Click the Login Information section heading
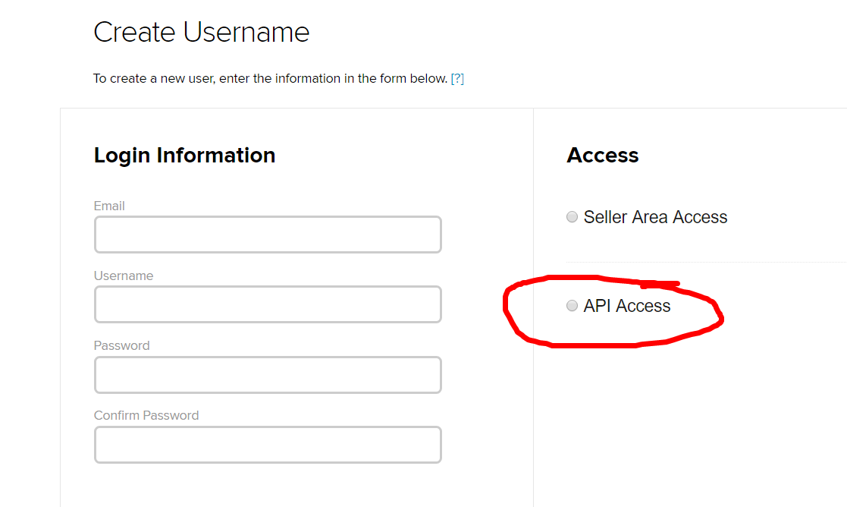 pos(185,155)
